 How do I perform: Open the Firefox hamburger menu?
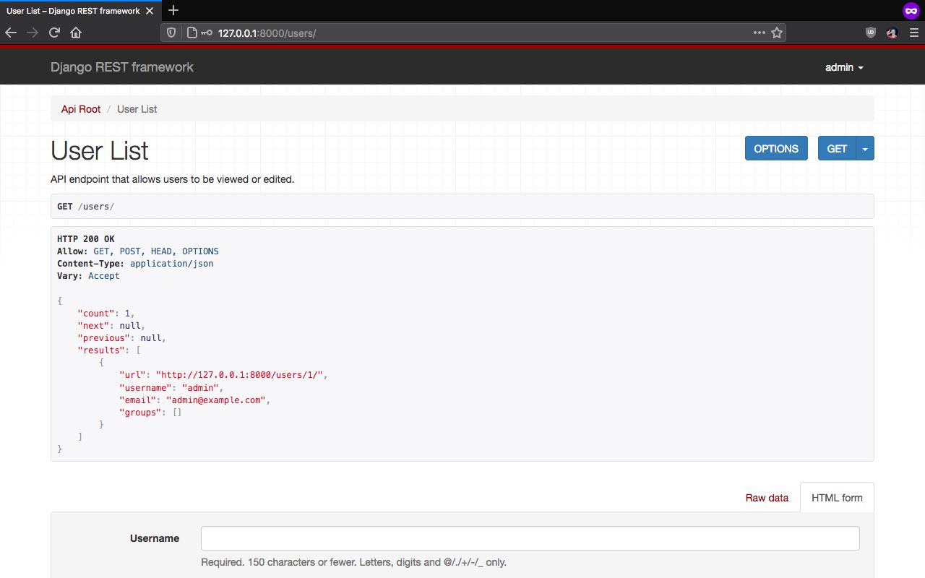[x=913, y=33]
